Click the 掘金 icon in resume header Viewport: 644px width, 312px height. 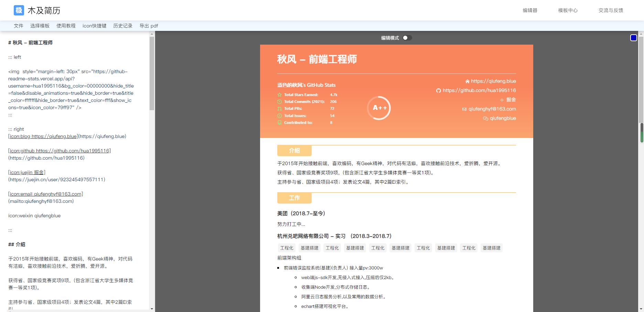coord(502,100)
